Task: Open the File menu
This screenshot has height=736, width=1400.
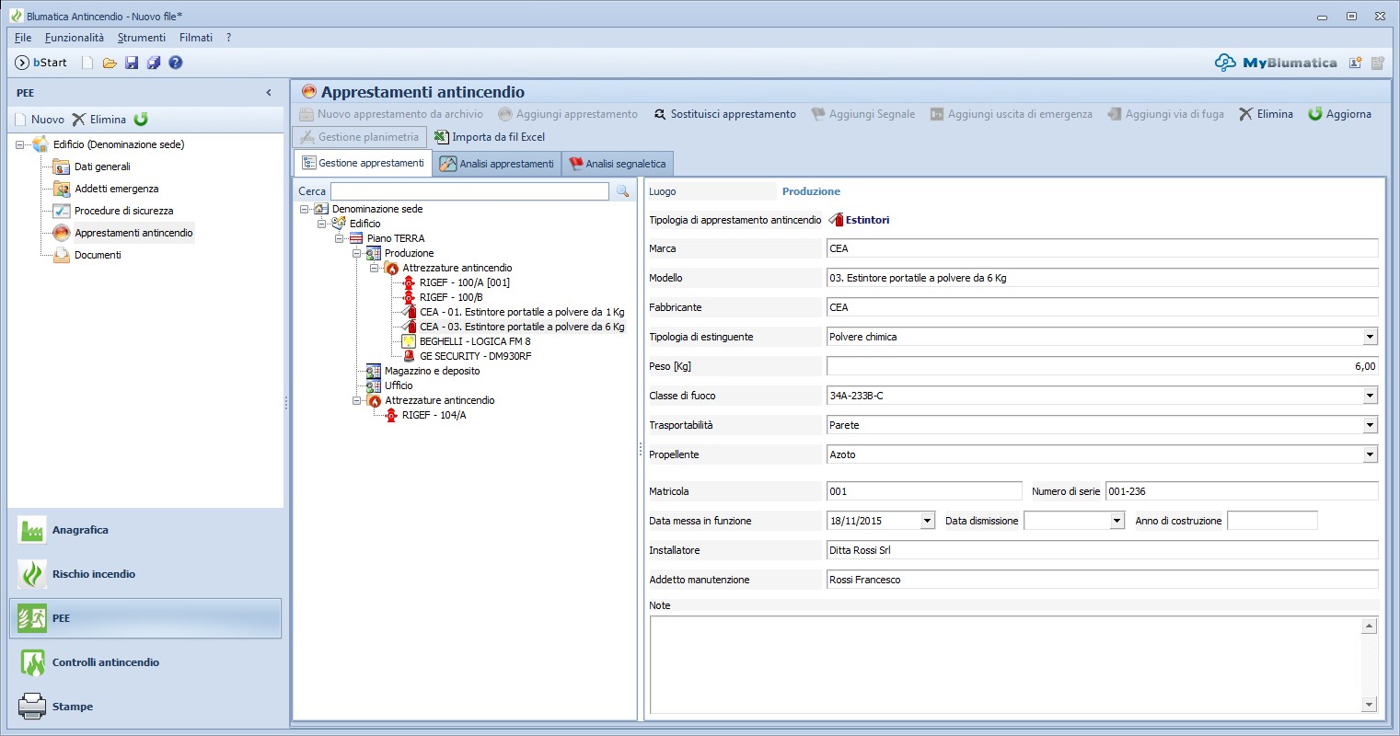Action: pos(23,38)
